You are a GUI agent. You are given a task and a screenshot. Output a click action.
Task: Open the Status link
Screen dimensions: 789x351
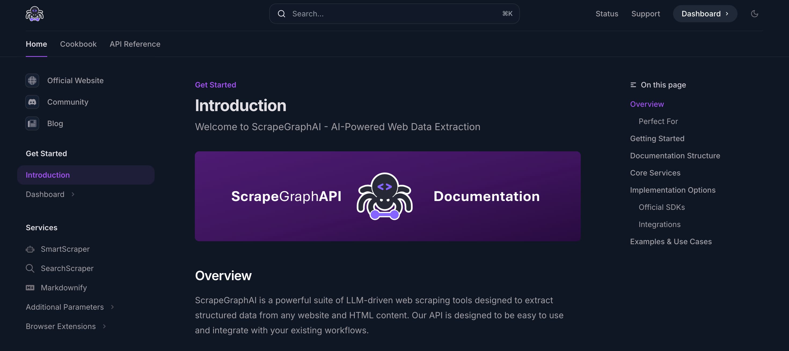(x=607, y=14)
